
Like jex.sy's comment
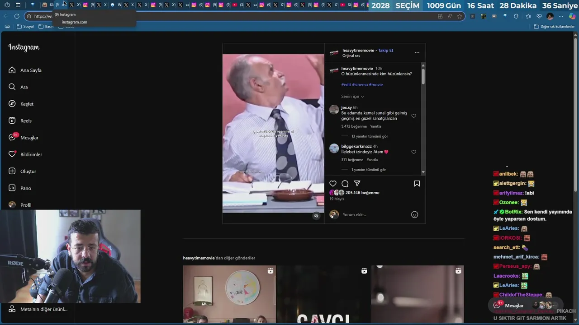click(413, 116)
